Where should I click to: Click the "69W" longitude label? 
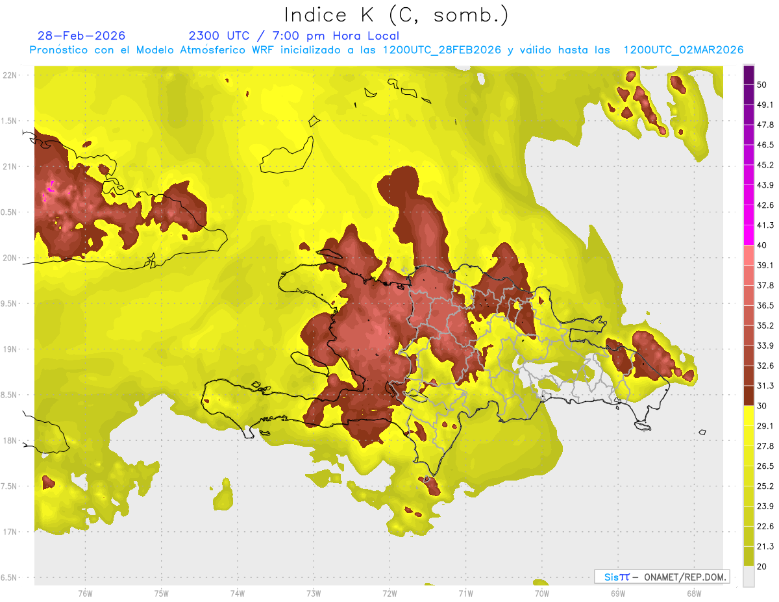click(617, 594)
